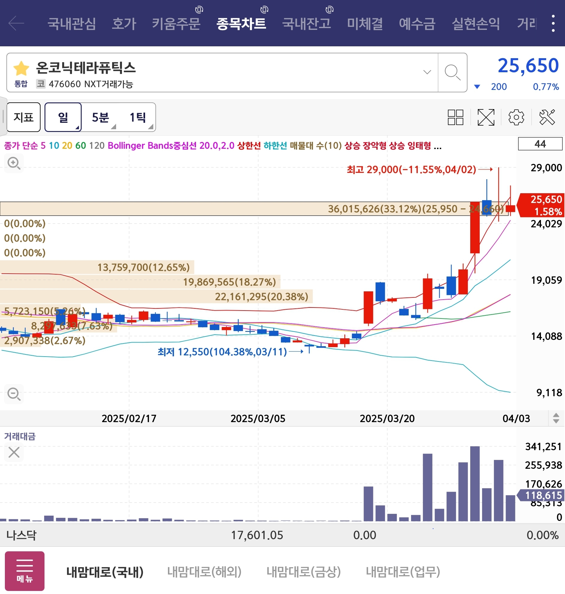
Task: Switch to 실현손익 tab
Action: click(x=476, y=24)
